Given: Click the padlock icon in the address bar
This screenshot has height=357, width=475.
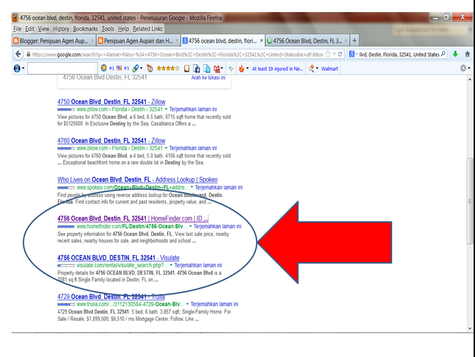Looking at the screenshot, I should pyautogui.click(x=29, y=54).
